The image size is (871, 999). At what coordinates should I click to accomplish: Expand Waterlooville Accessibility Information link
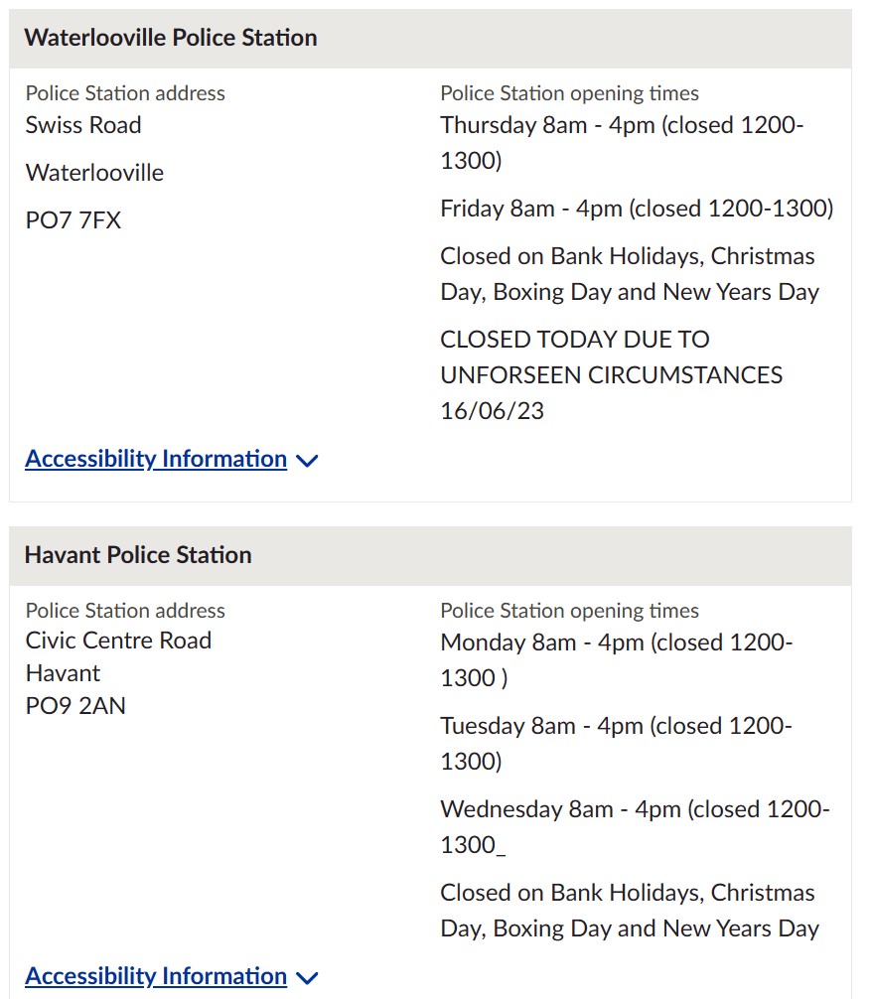coord(156,459)
